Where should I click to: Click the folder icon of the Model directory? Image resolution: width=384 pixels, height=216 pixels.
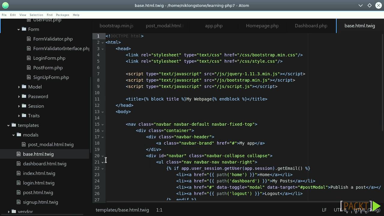[24, 87]
